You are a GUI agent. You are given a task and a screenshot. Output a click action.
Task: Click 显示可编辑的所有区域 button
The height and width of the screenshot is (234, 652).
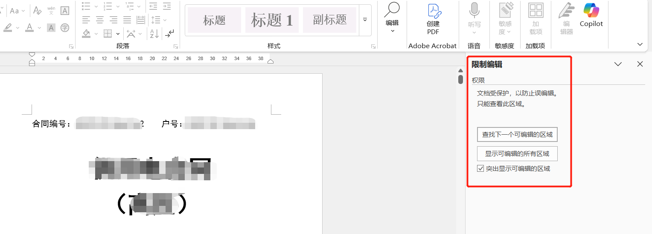[517, 154]
